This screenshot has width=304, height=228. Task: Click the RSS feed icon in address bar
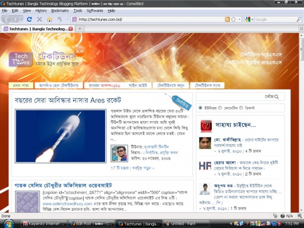point(227,20)
